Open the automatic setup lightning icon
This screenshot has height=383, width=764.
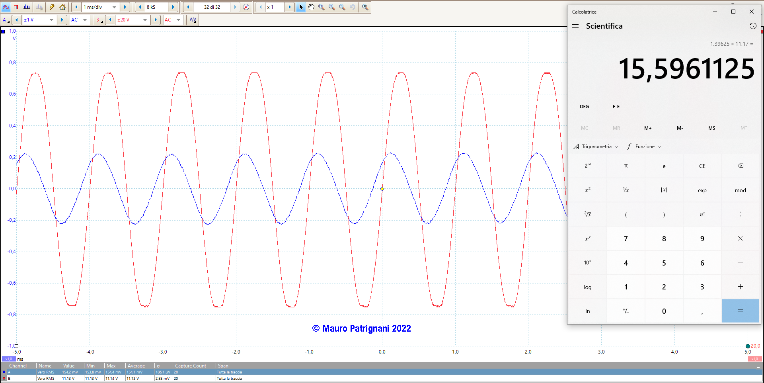52,7
